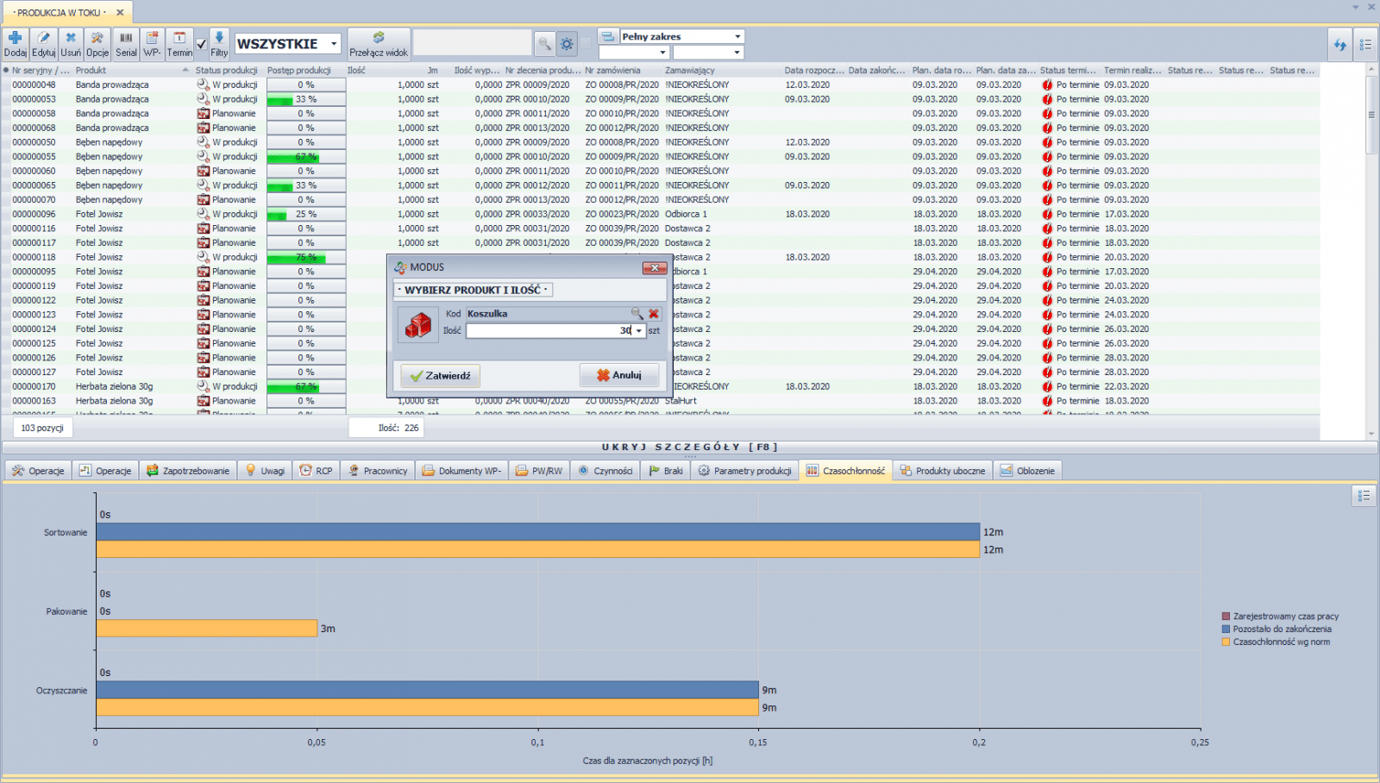
Task: Switch to the Obłożenie tab
Action: 1027,471
